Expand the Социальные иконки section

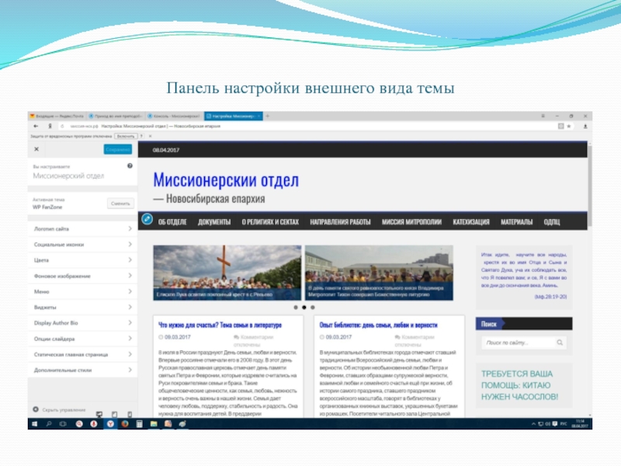pyautogui.click(x=83, y=245)
